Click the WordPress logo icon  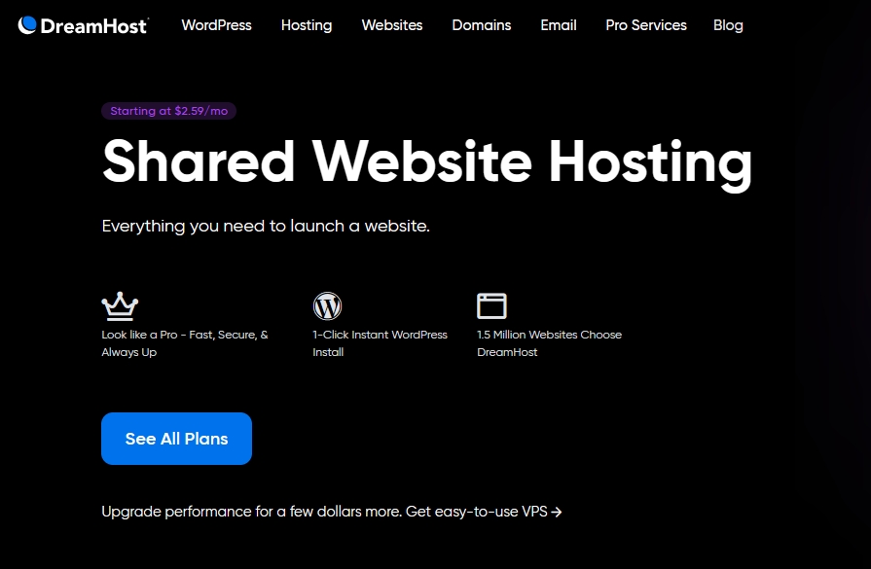[327, 305]
